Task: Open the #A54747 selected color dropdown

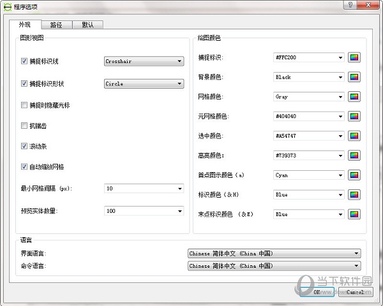Action: click(x=309, y=136)
